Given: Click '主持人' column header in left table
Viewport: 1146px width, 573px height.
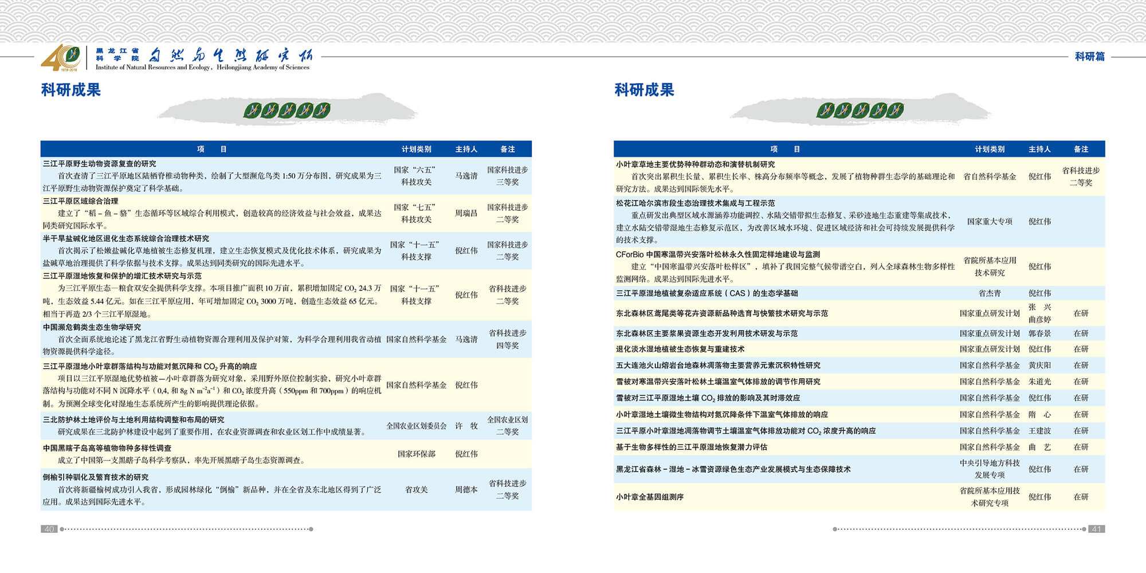Looking at the screenshot, I should tap(466, 149).
